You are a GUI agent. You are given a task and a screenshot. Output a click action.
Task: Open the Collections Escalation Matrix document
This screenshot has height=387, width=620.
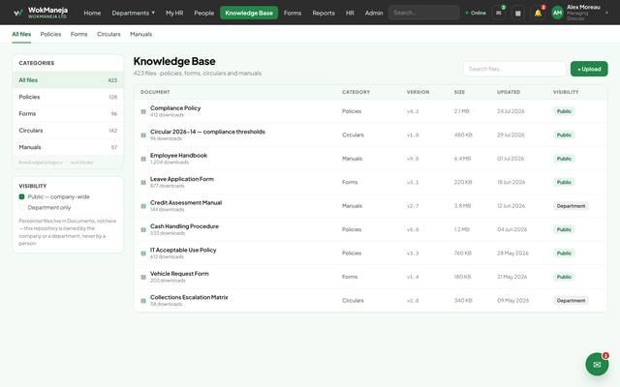(x=189, y=297)
